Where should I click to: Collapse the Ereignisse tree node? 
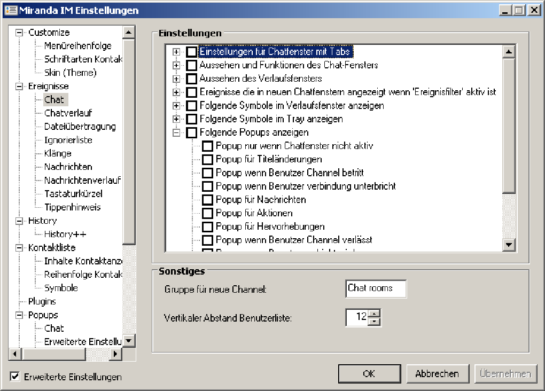pos(19,87)
